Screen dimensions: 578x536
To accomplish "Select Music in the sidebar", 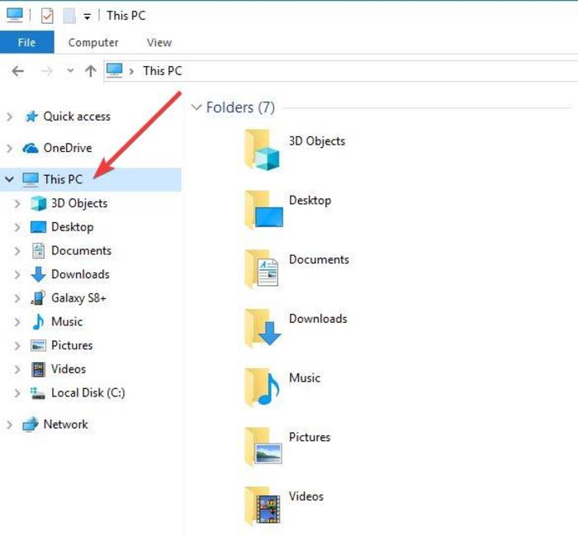I will [x=67, y=321].
